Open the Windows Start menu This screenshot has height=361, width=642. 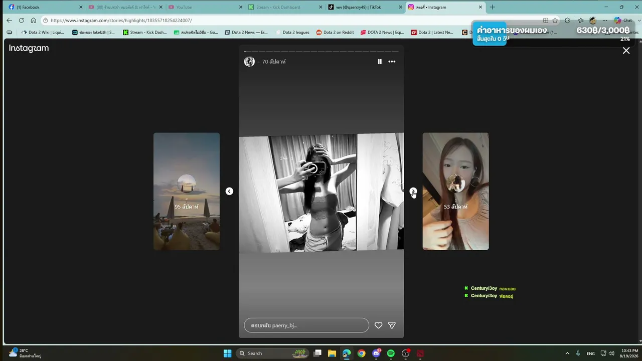click(227, 353)
